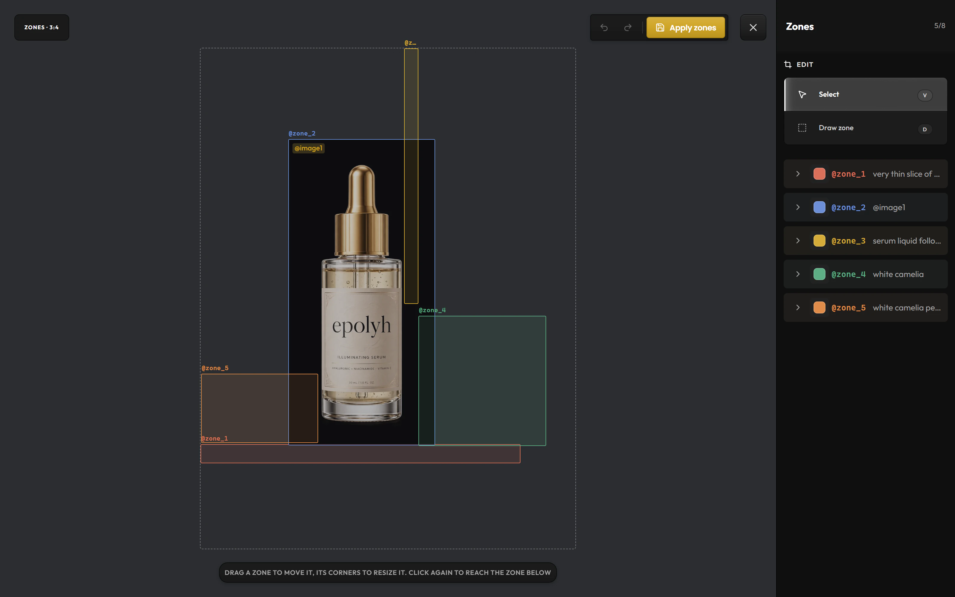Click the yellow @zone_3 color swatch
Image resolution: width=955 pixels, height=597 pixels.
coord(819,241)
